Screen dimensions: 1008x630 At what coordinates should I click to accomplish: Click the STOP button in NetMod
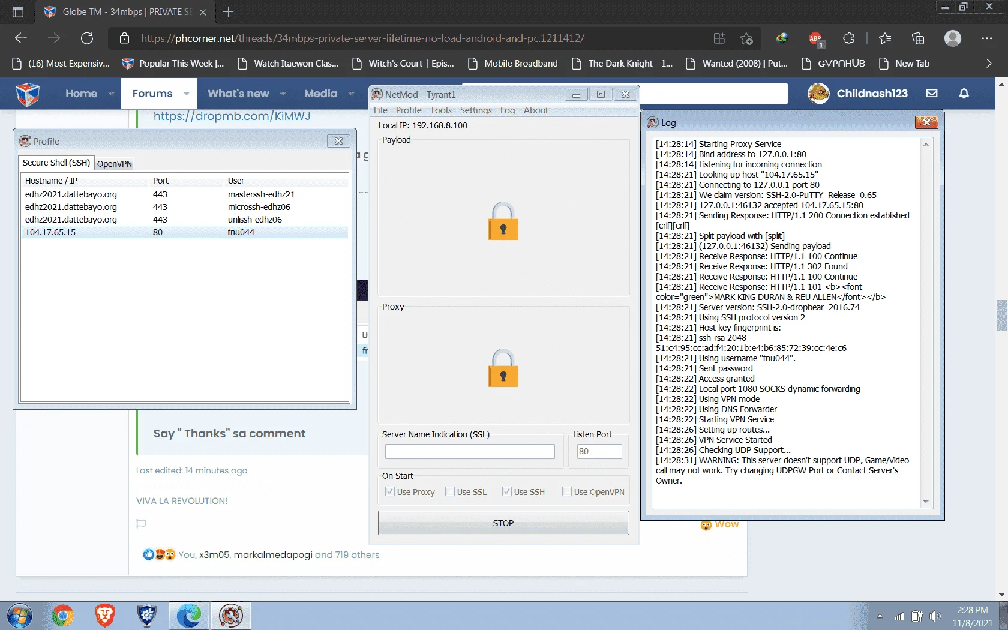pyautogui.click(x=503, y=523)
